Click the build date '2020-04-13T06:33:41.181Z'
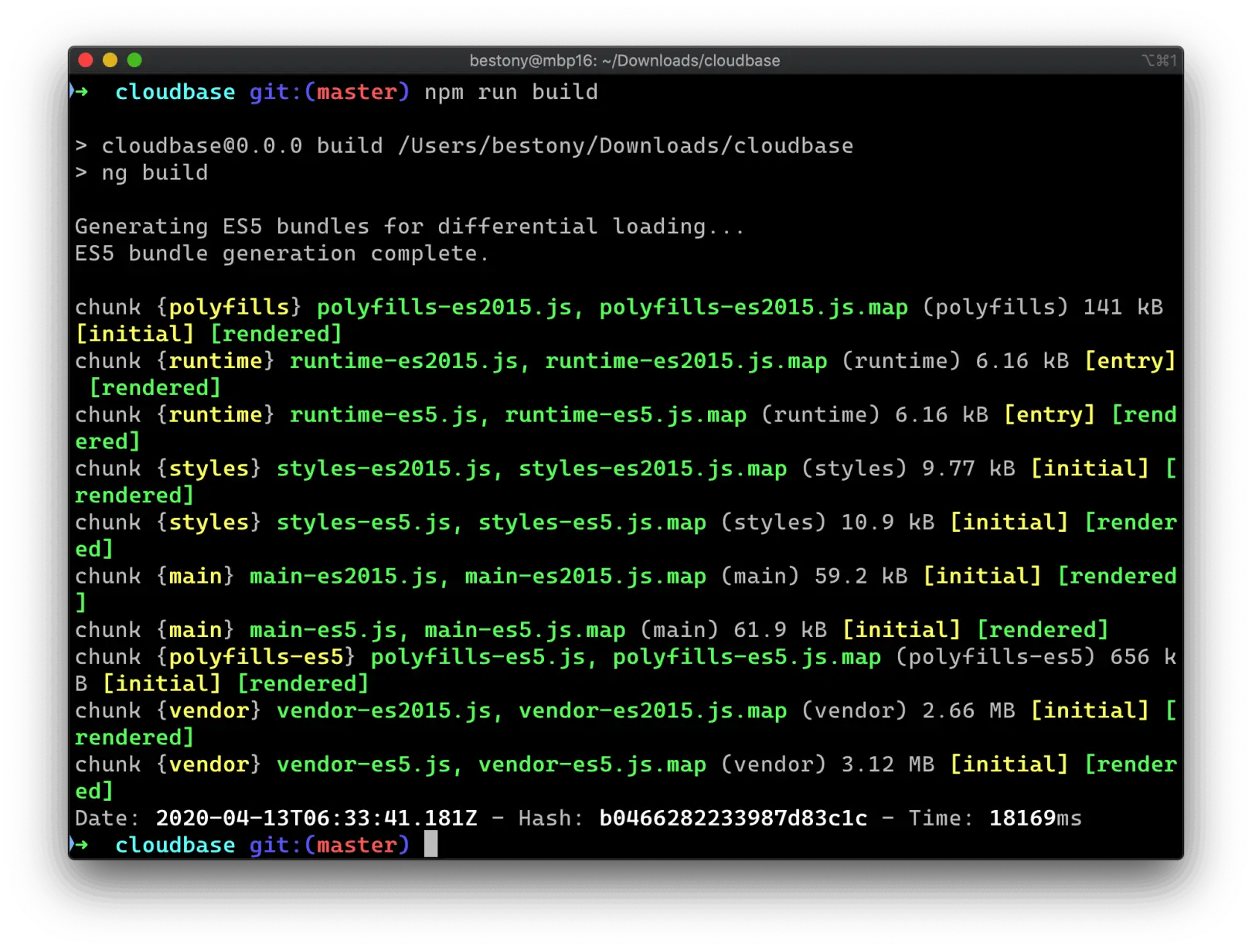Viewport: 1252px width, 950px height. (316, 819)
